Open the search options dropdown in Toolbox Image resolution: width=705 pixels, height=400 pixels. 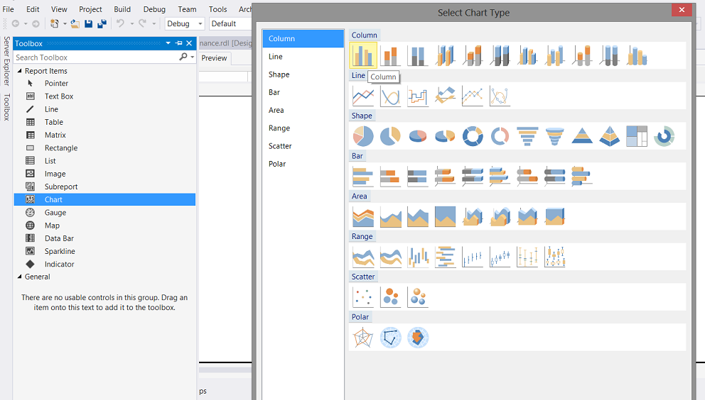(x=193, y=57)
